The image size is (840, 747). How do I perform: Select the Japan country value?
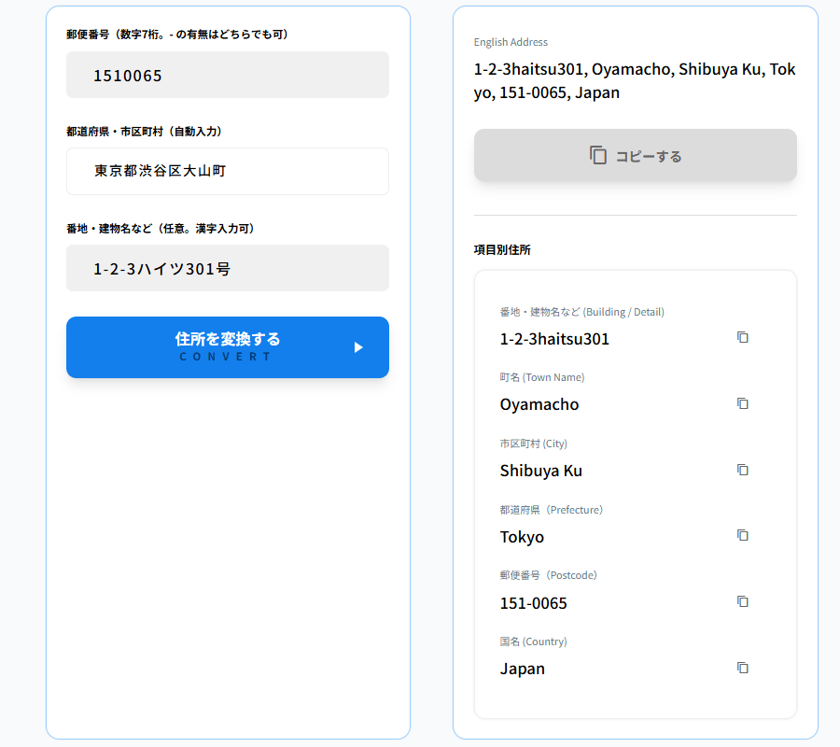(x=523, y=669)
